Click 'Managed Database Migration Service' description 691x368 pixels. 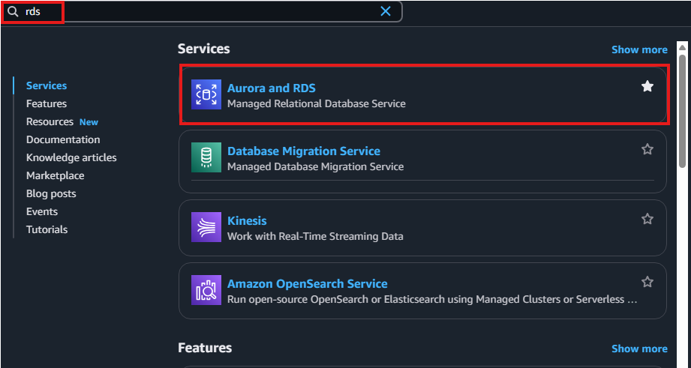pyautogui.click(x=316, y=167)
